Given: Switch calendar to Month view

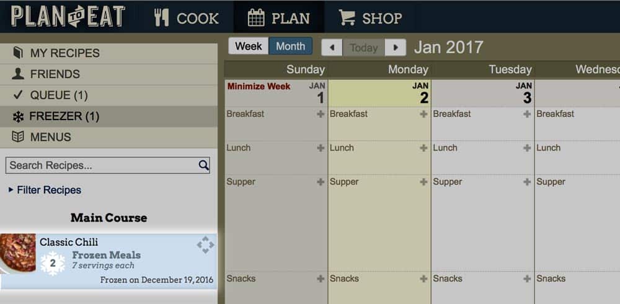Looking at the screenshot, I should 290,46.
